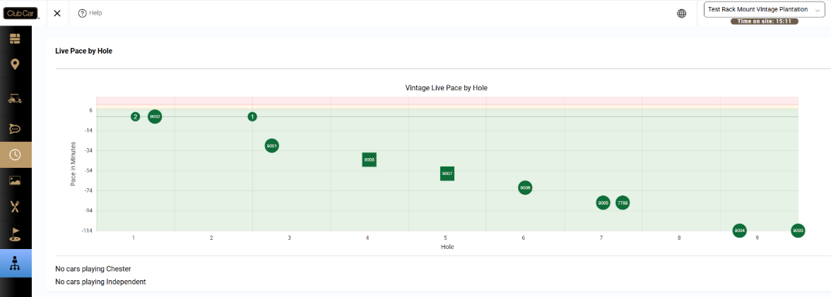Click the globe language icon

pyautogui.click(x=681, y=13)
